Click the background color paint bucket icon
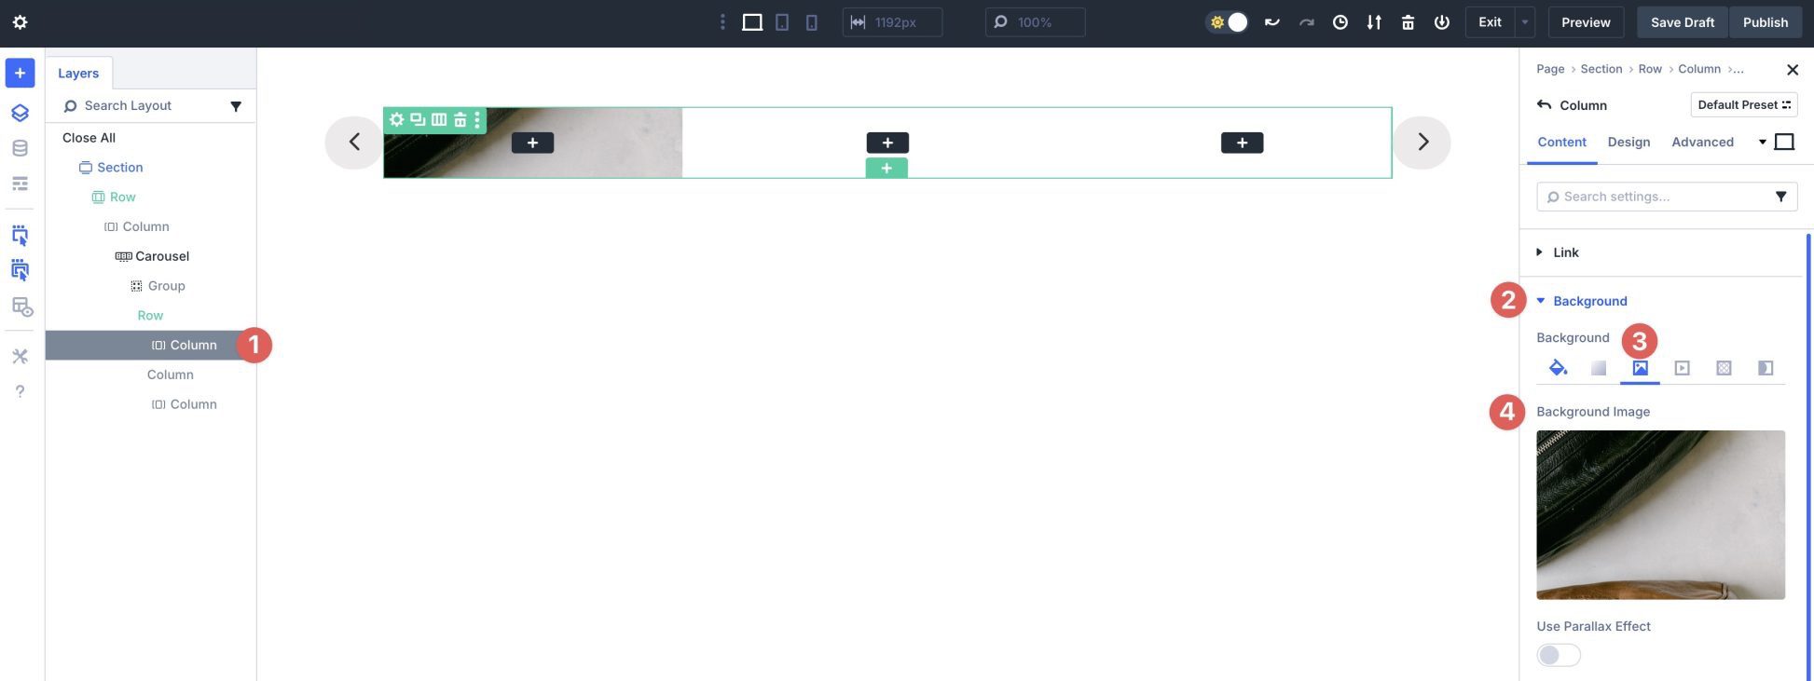 tap(1558, 368)
